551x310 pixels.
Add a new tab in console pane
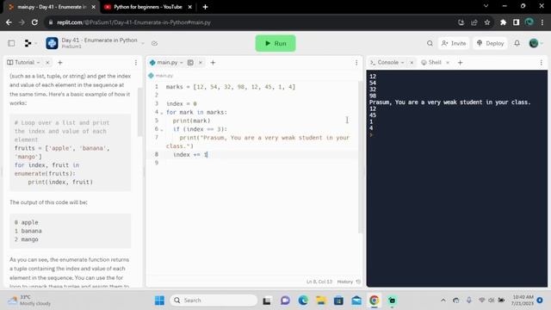(460, 63)
